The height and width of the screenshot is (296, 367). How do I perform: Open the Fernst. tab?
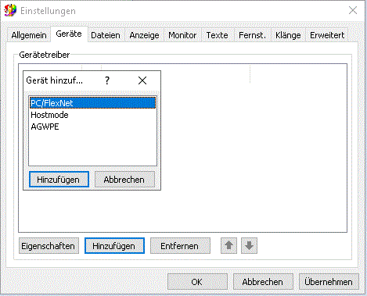(252, 35)
